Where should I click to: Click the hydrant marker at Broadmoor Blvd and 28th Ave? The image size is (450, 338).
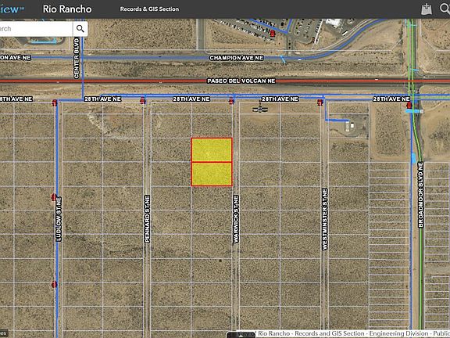point(409,105)
